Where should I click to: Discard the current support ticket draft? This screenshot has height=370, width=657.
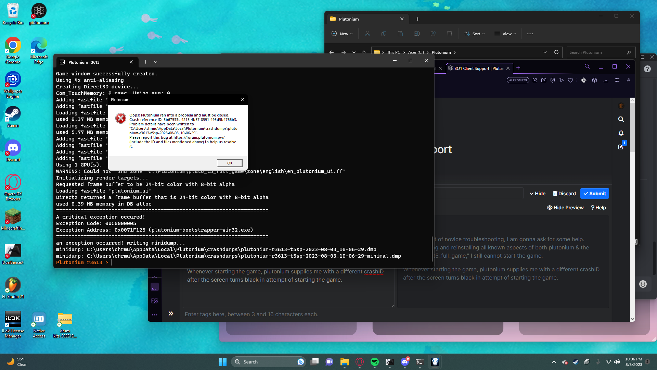click(564, 193)
